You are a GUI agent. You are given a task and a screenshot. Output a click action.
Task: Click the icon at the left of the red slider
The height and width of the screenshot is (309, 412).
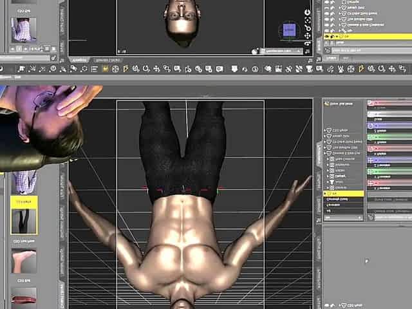pos(370,103)
